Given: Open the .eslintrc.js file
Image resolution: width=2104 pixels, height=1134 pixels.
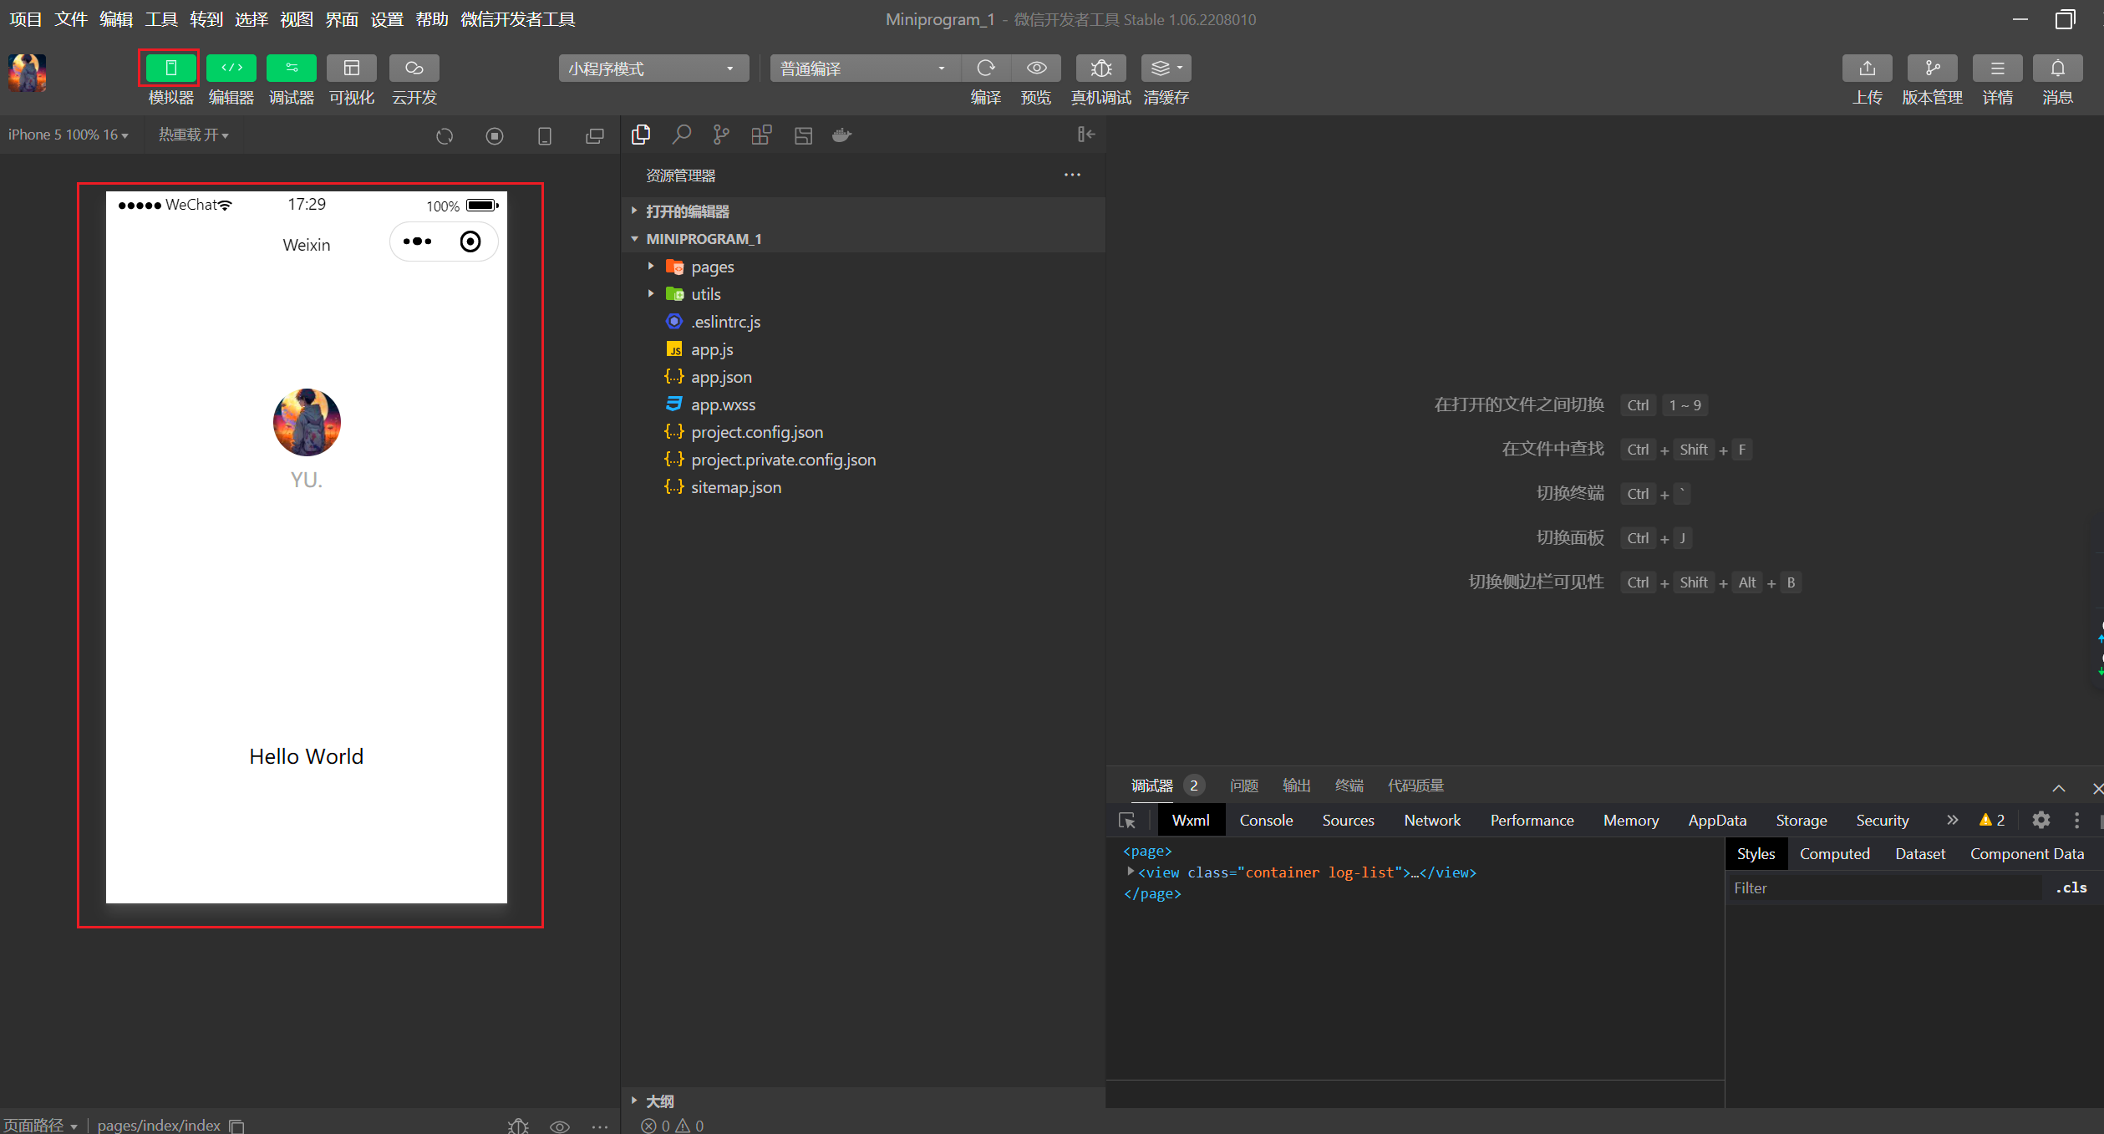Looking at the screenshot, I should pyautogui.click(x=864, y=322).
